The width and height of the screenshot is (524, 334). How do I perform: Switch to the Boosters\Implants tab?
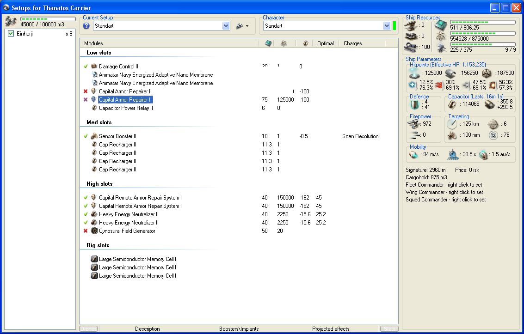click(x=239, y=328)
